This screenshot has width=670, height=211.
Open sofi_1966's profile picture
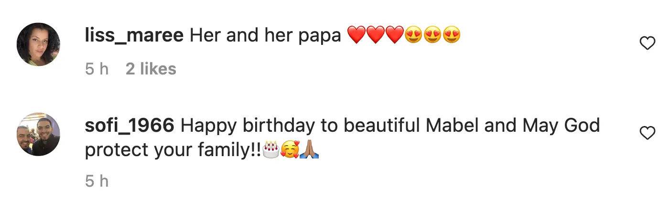(38, 134)
